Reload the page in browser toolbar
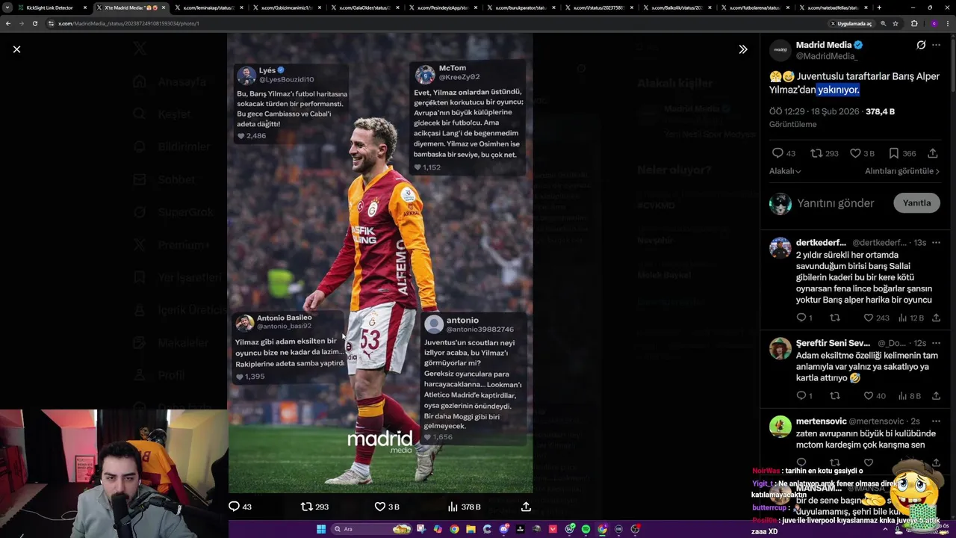This screenshot has height=538, width=956. 34,23
